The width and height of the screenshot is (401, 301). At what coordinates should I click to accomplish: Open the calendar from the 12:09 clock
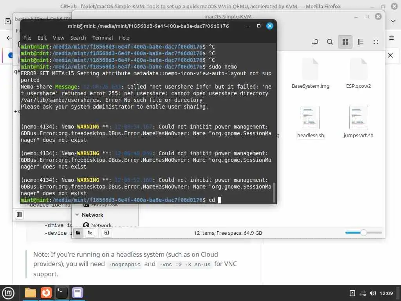[x=386, y=293]
